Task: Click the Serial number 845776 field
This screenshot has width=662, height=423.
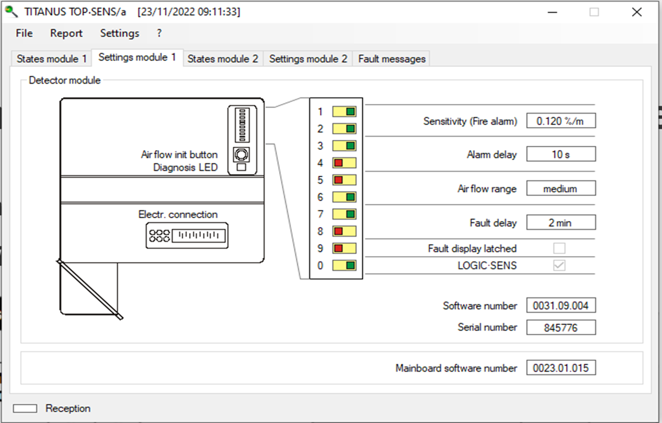Action: pos(561,327)
